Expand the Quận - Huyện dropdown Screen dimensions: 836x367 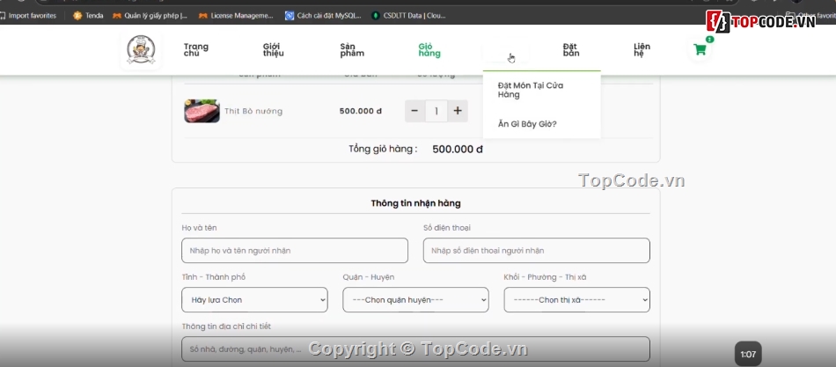(415, 300)
